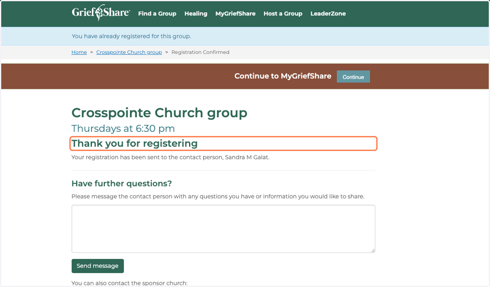This screenshot has width=490, height=287.
Task: Grab the text area resize handle
Action: coord(372,250)
